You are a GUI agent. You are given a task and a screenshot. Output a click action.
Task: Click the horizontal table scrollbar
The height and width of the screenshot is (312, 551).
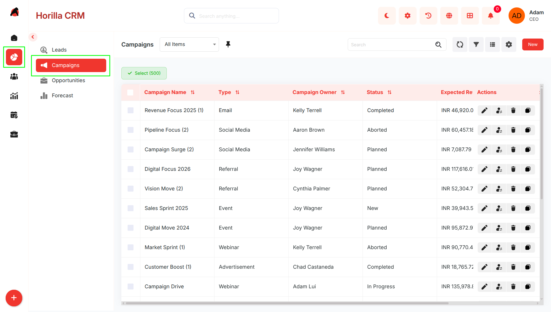287,303
